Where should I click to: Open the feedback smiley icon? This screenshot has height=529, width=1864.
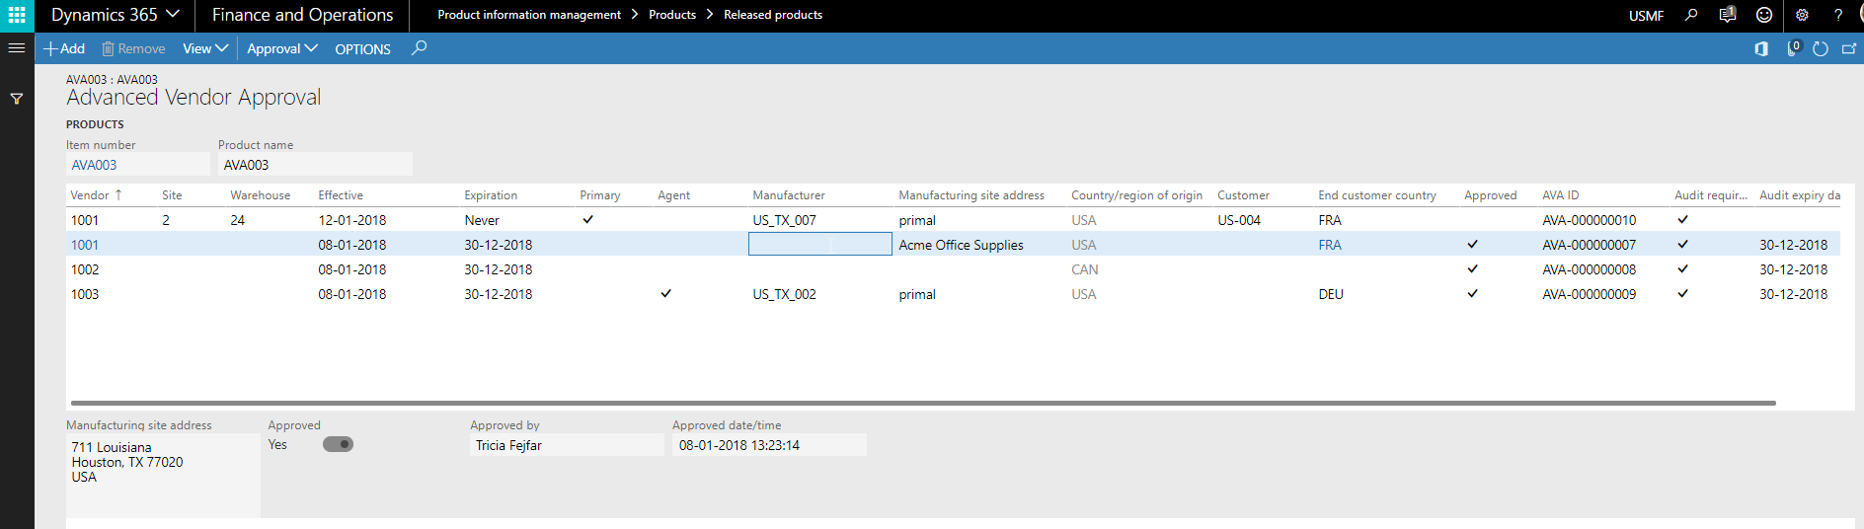pyautogui.click(x=1764, y=15)
